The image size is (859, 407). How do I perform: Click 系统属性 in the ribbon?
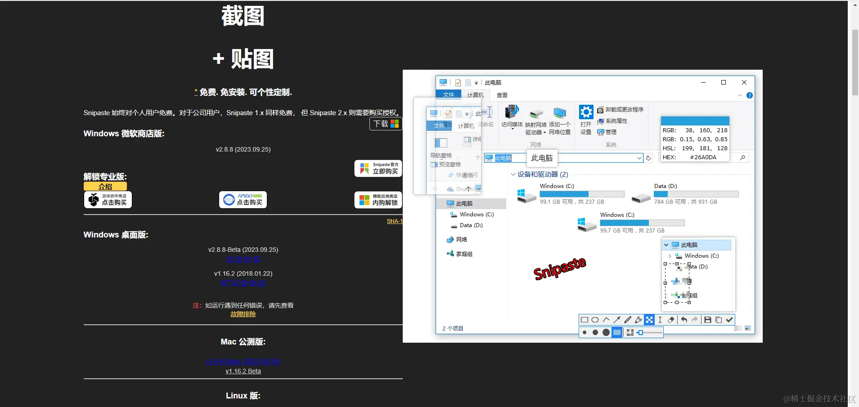point(612,121)
